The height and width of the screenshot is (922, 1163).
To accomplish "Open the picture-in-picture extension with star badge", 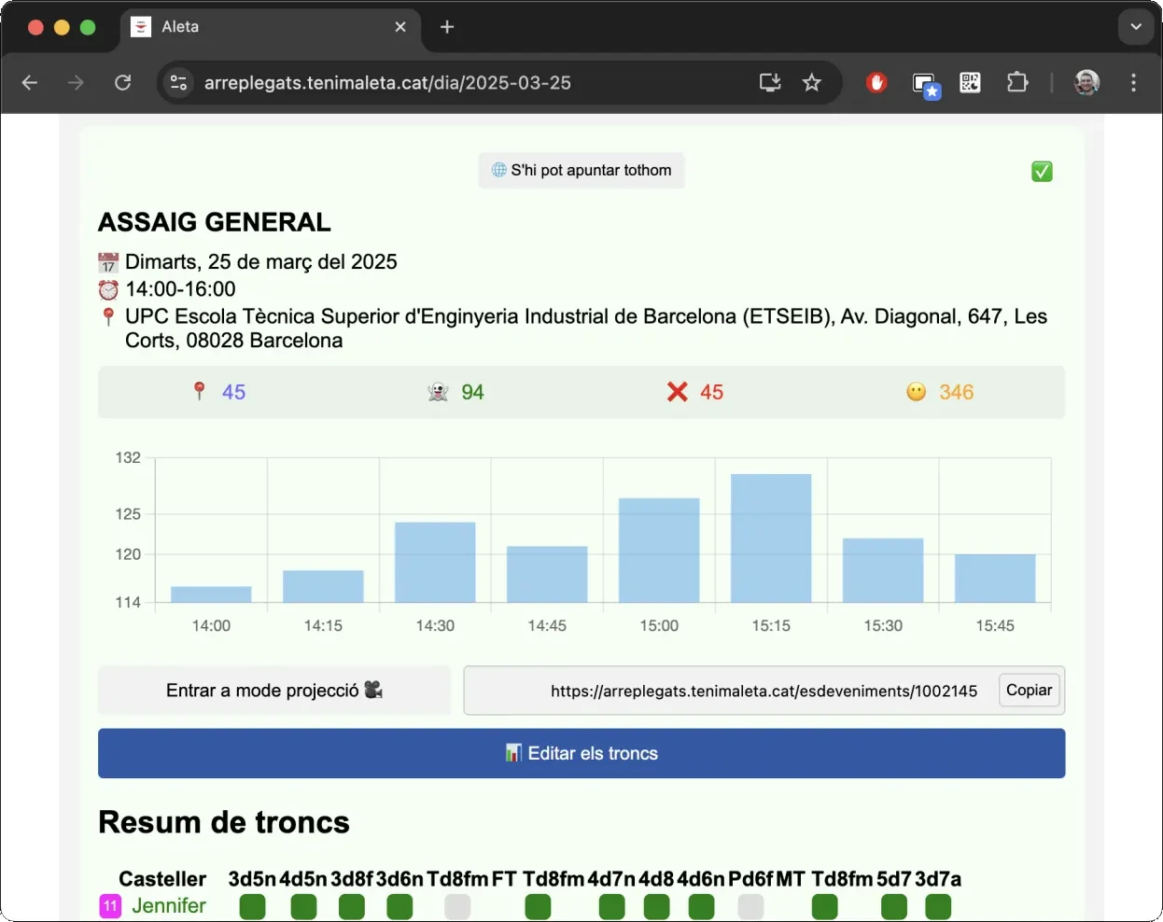I will point(925,85).
